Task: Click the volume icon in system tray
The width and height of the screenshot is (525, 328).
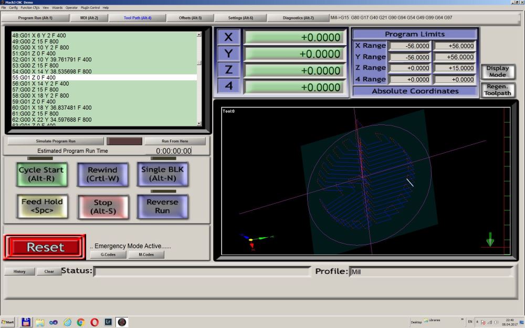Action: (x=496, y=322)
